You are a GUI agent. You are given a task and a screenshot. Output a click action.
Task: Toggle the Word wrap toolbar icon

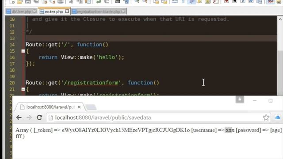tap(175, 2)
